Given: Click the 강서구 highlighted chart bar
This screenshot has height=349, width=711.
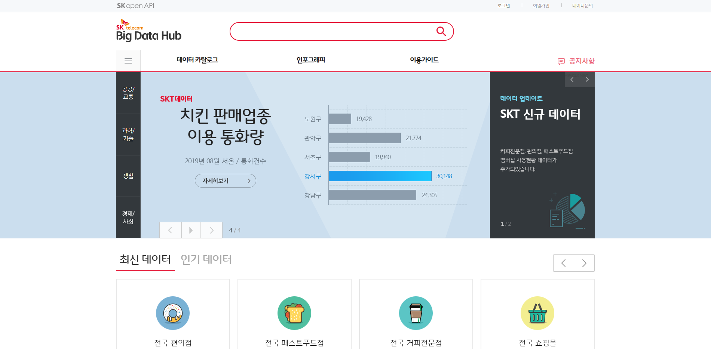Looking at the screenshot, I should [380, 176].
